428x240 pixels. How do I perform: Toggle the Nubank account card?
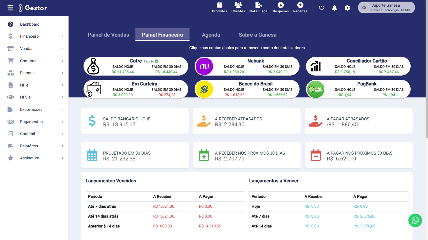point(247,66)
